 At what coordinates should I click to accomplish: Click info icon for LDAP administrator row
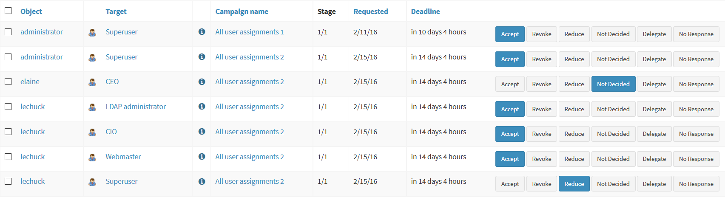[x=202, y=106]
